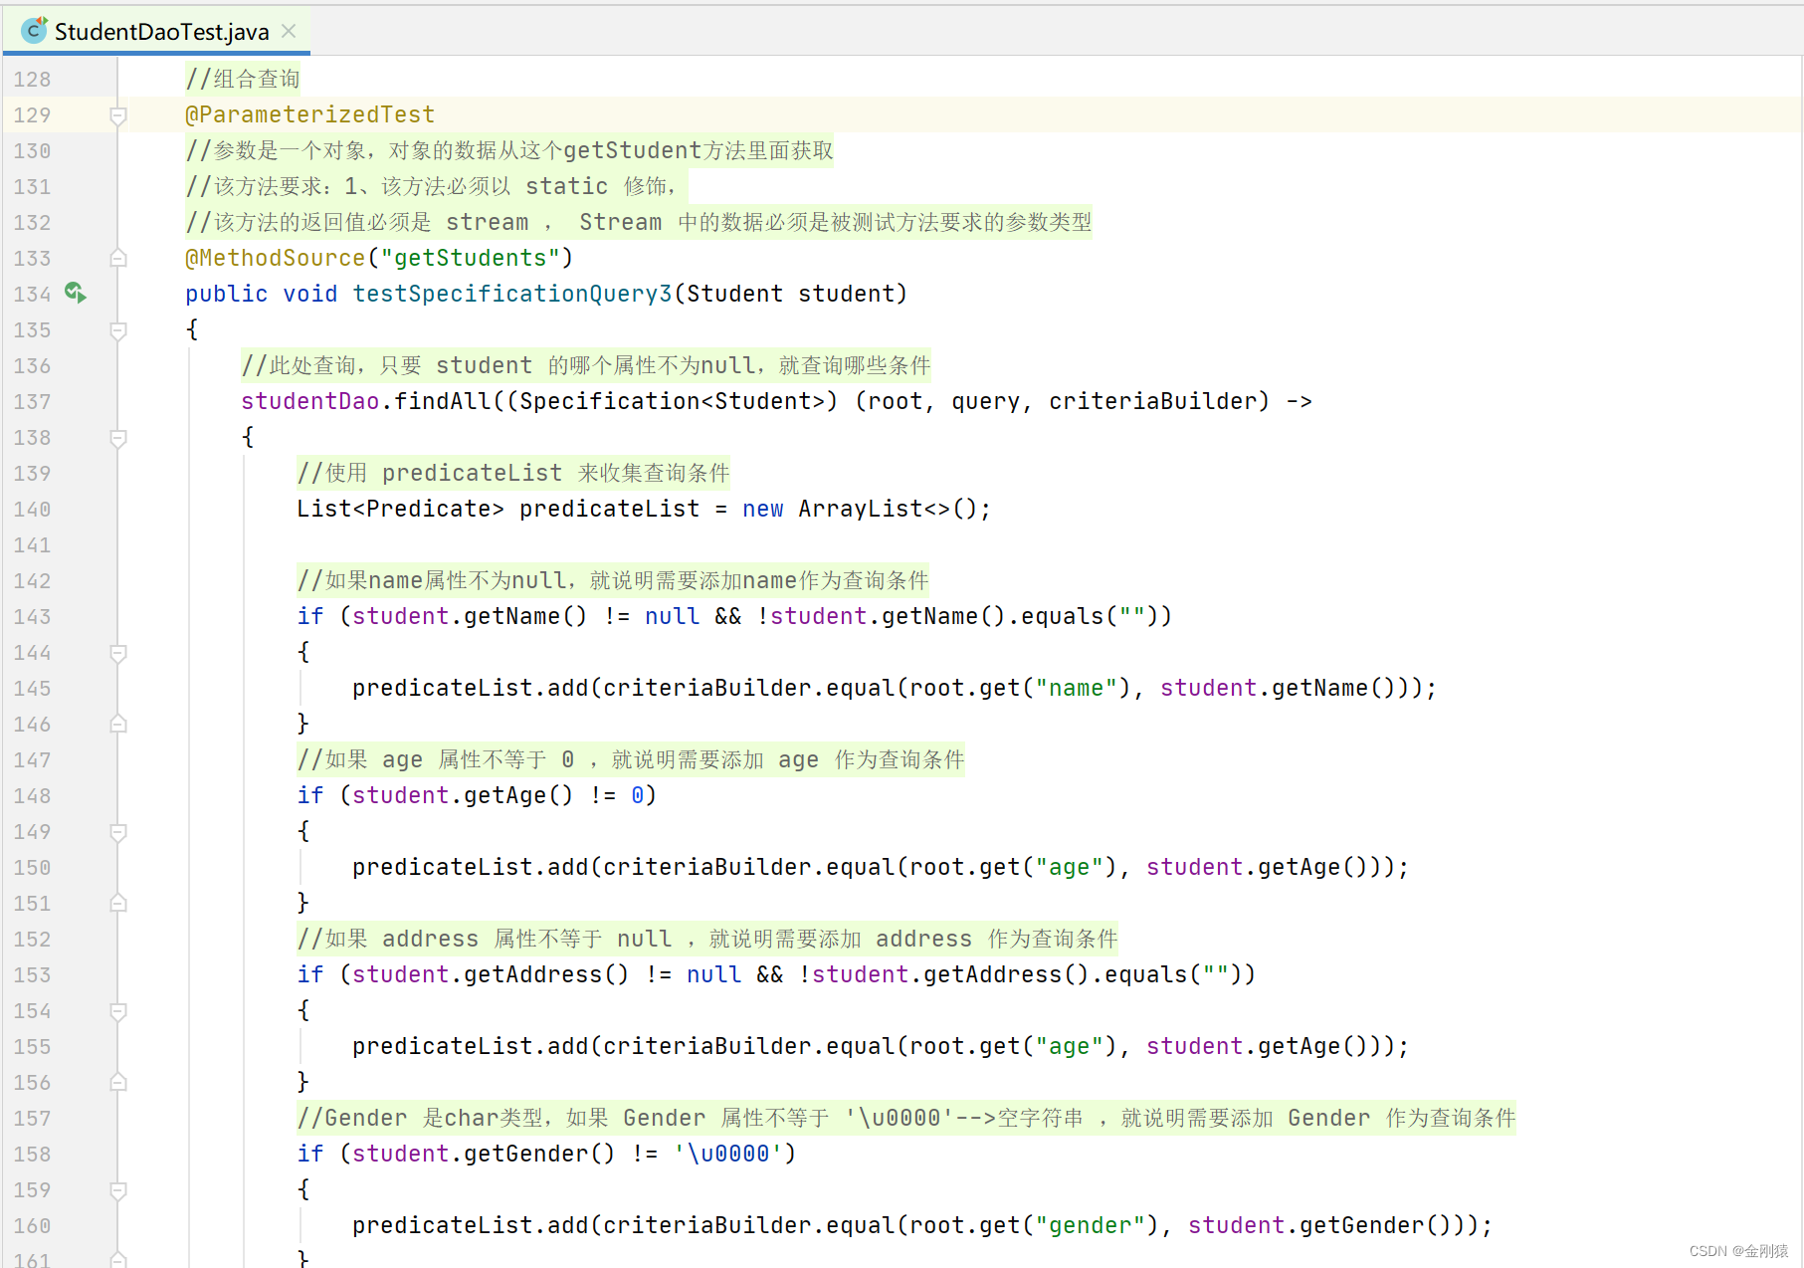
Task: Click the @ParameterizedTest annotation
Action: tap(309, 114)
